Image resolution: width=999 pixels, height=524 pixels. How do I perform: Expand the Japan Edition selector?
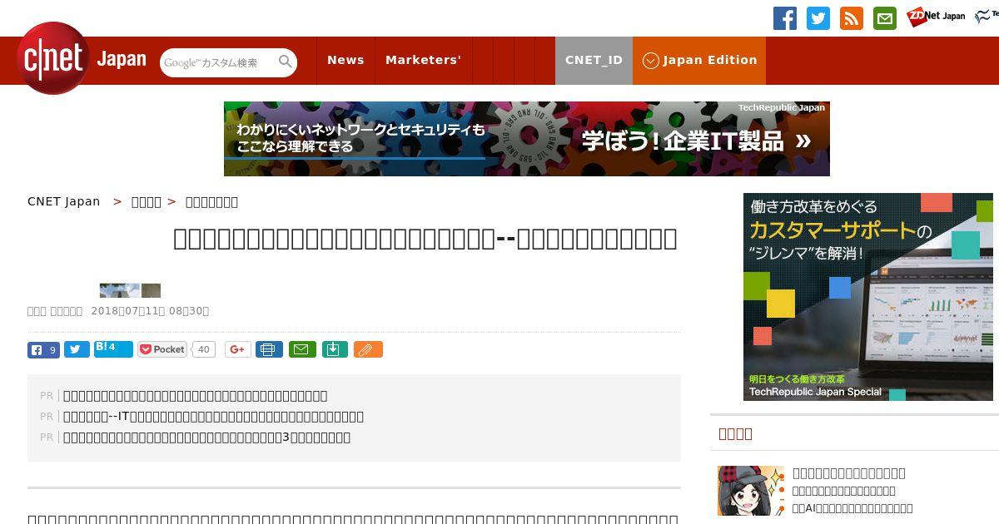pyautogui.click(x=699, y=61)
